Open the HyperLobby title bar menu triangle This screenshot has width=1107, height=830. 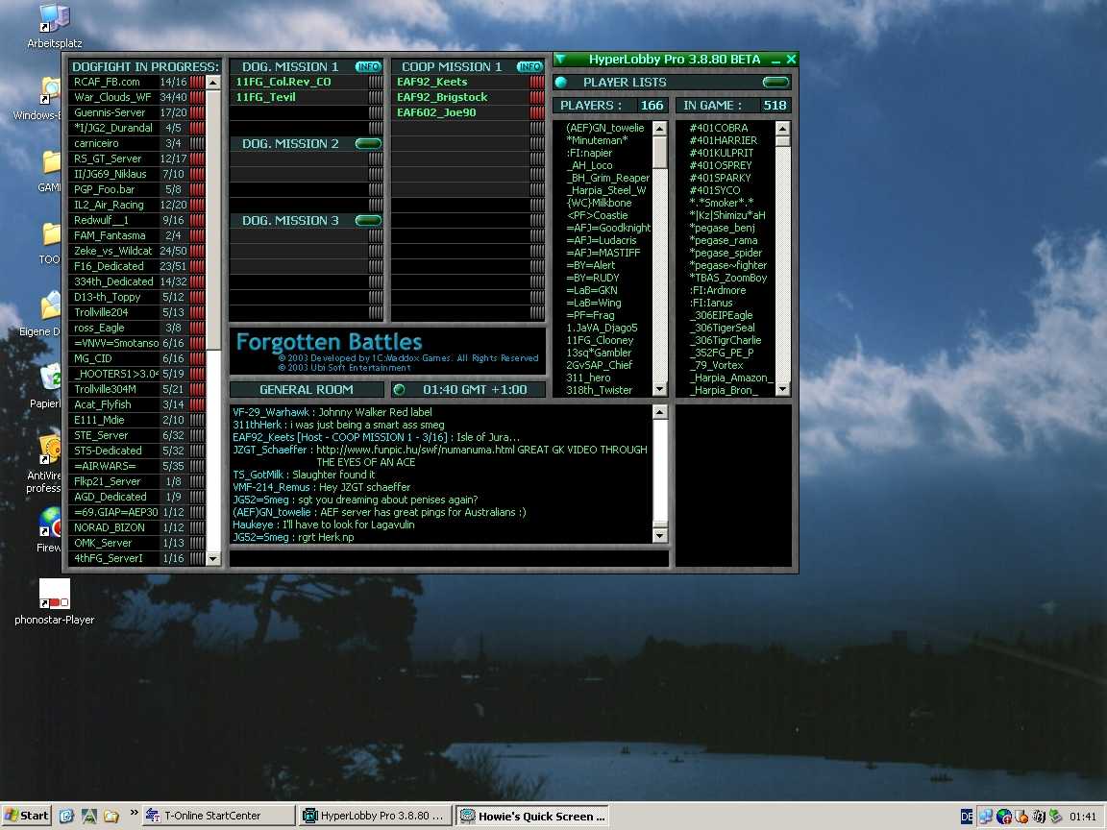pos(561,60)
